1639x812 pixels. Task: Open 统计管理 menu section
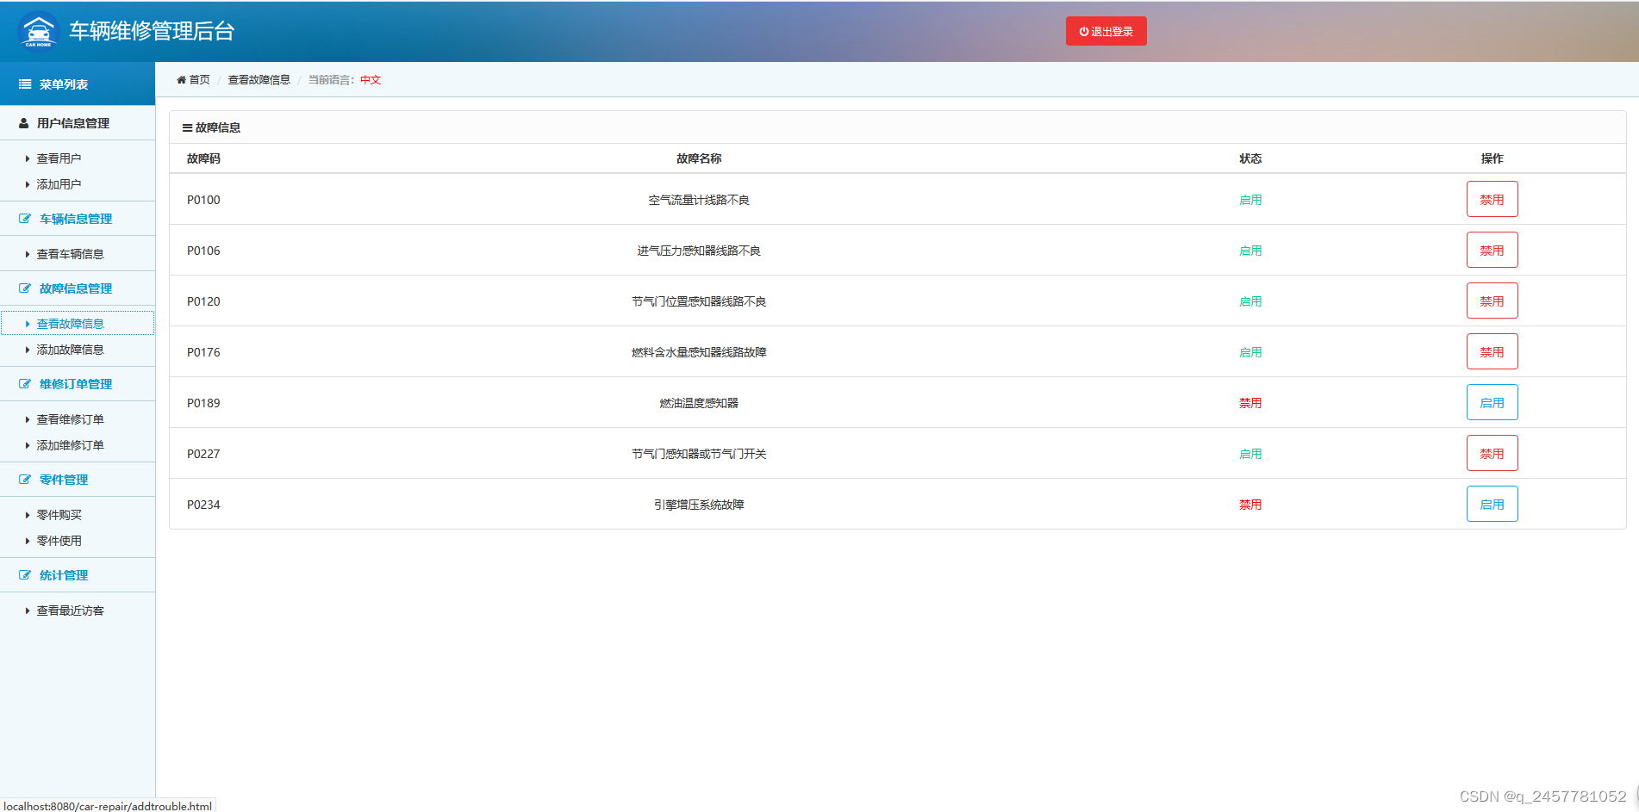click(78, 575)
